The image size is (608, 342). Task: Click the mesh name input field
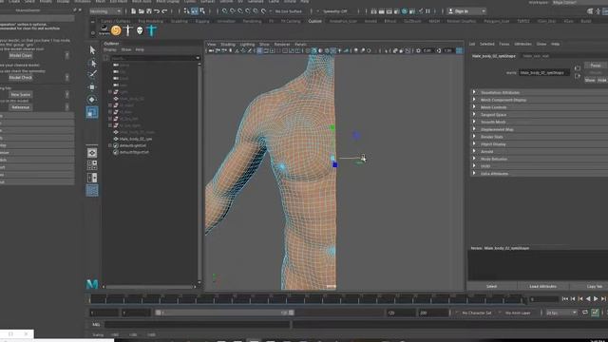pos(544,72)
